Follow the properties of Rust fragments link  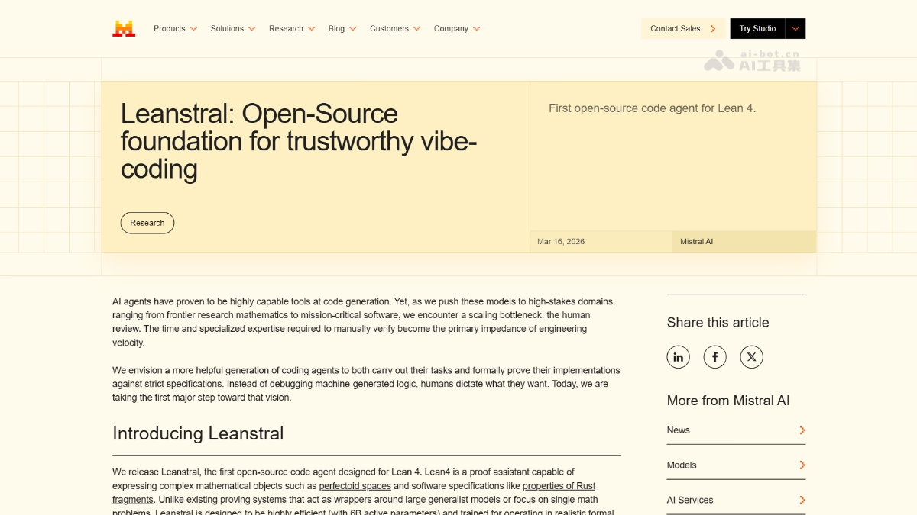point(559,486)
